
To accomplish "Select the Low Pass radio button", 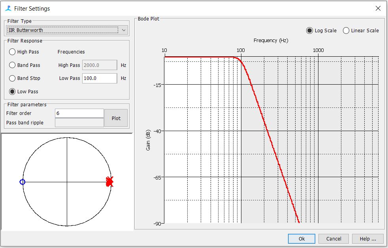I will click(x=13, y=92).
